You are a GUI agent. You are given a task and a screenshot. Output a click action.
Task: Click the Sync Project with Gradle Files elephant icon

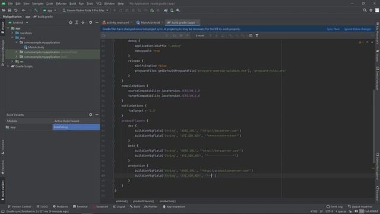166,11
